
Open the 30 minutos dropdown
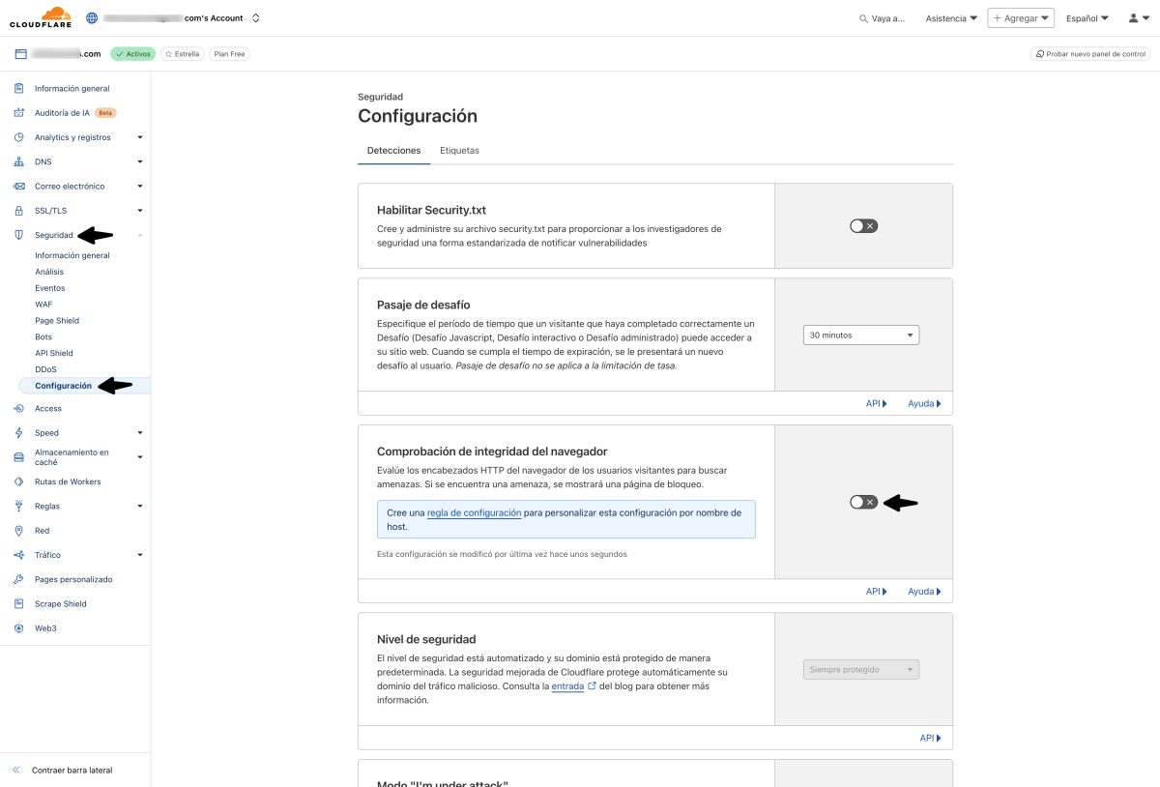click(861, 335)
